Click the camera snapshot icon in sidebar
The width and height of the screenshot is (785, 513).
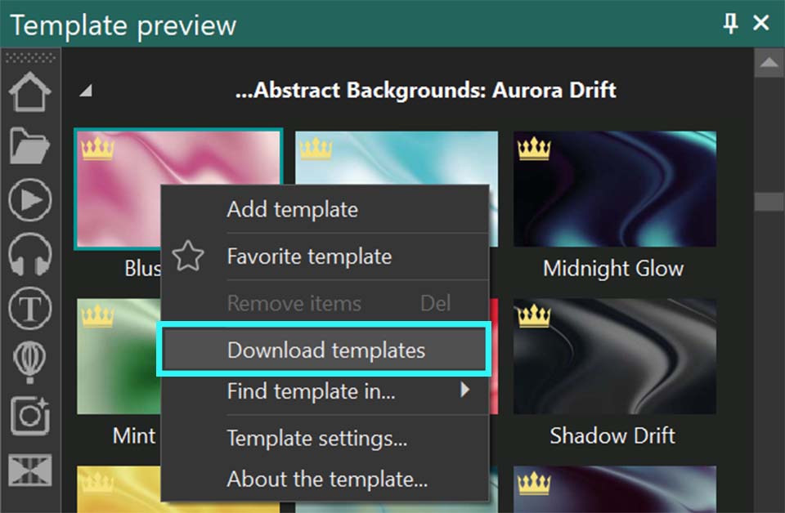[x=30, y=416]
